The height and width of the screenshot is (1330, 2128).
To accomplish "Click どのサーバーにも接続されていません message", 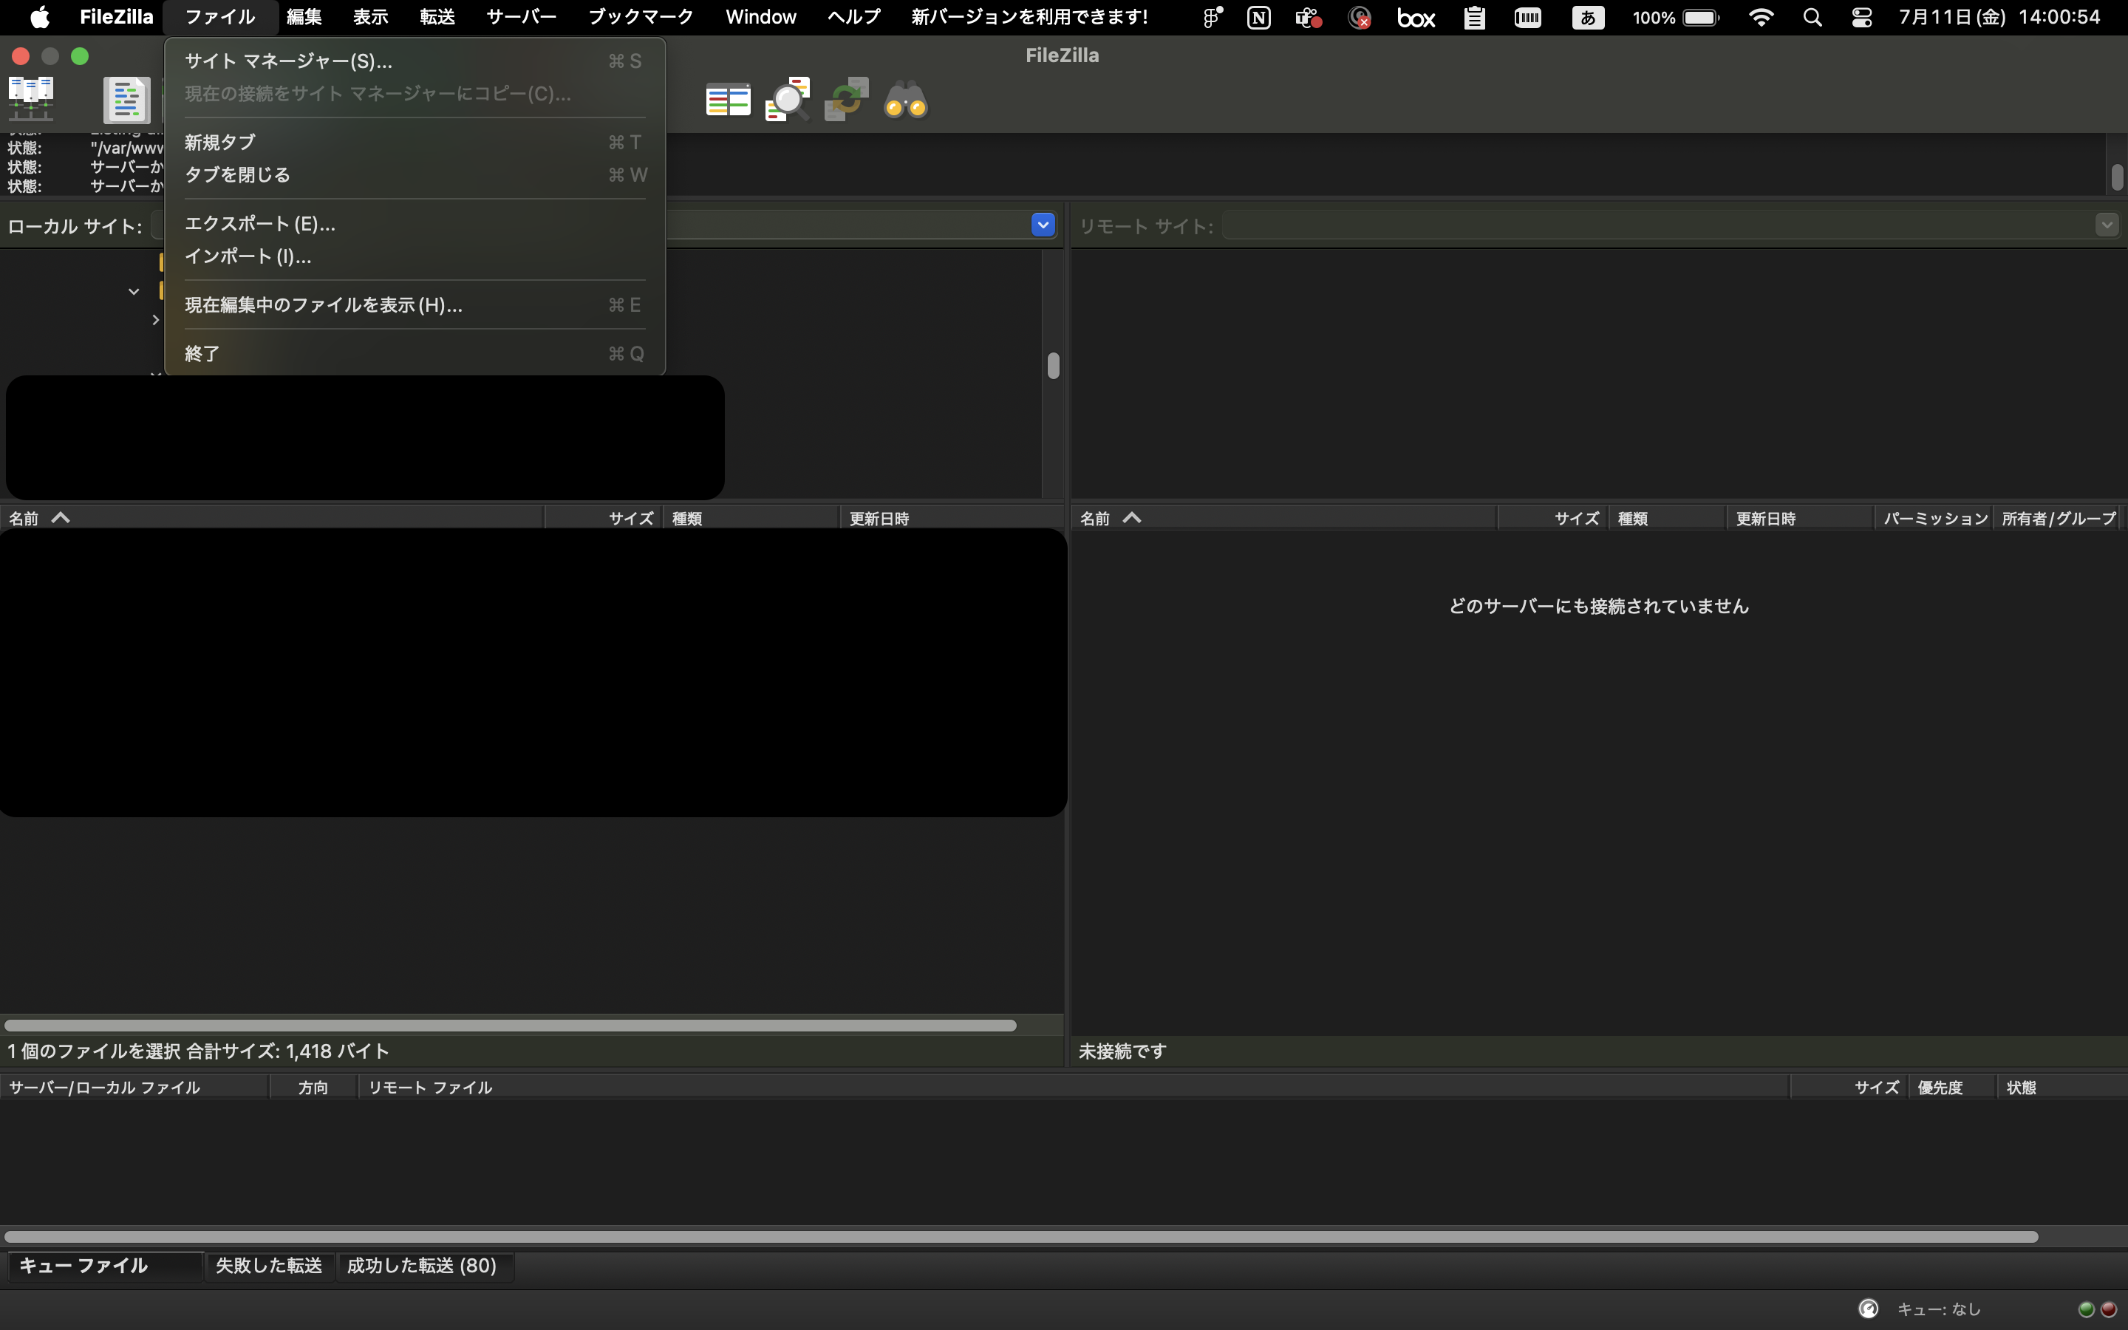I will tap(1599, 606).
